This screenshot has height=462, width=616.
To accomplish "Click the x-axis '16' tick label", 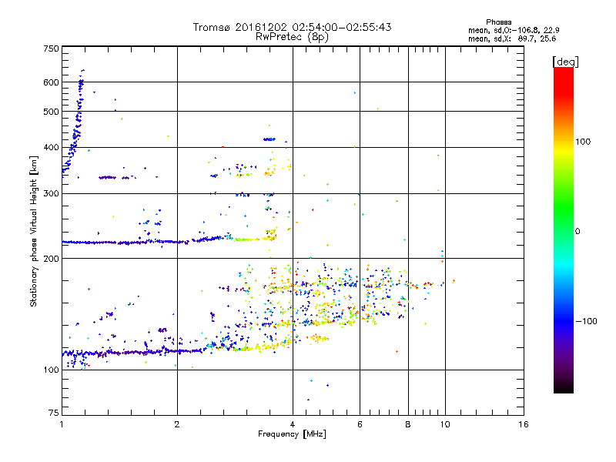I will pos(524,424).
